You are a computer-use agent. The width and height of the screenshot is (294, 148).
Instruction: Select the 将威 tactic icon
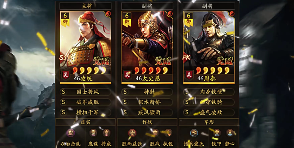(107, 133)
